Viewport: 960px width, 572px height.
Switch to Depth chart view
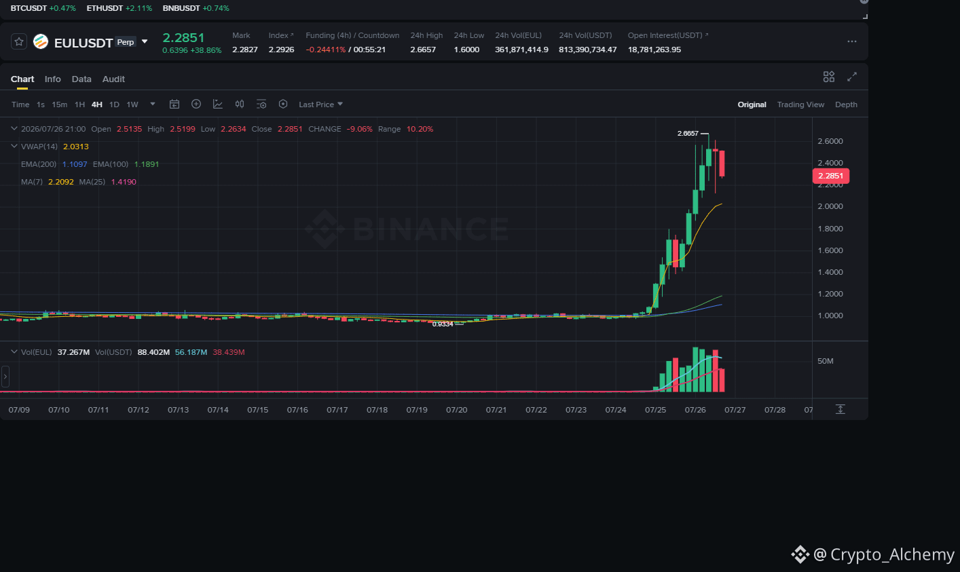[x=846, y=104]
